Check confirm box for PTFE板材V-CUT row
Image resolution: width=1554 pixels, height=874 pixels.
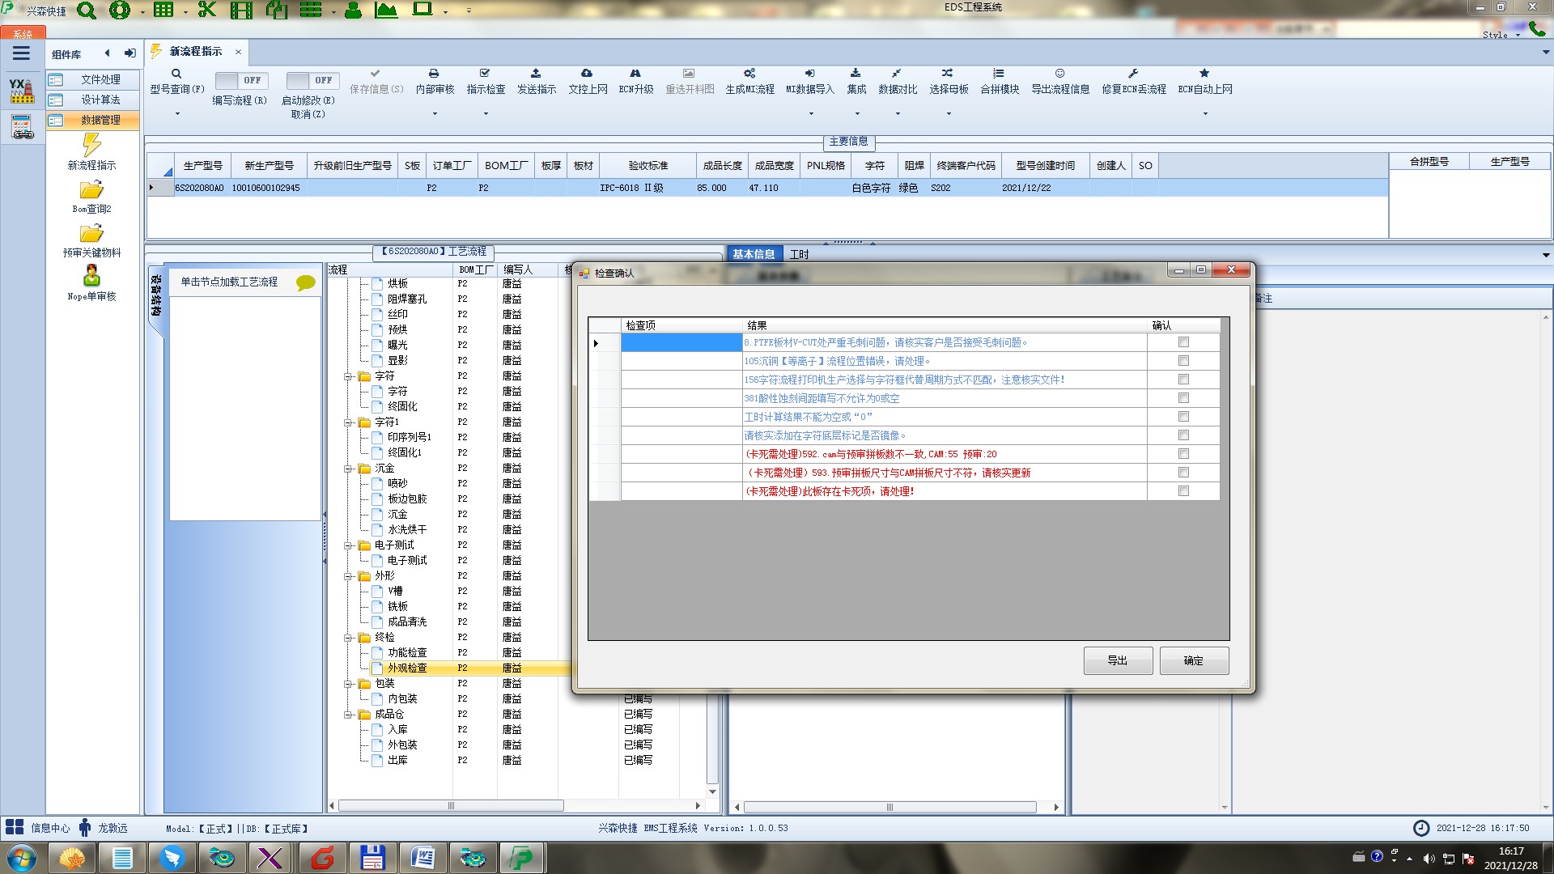1183,342
